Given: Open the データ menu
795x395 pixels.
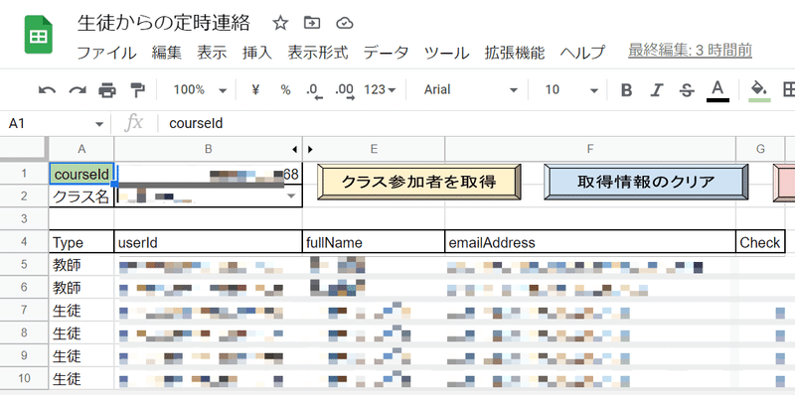Looking at the screenshot, I should point(386,53).
